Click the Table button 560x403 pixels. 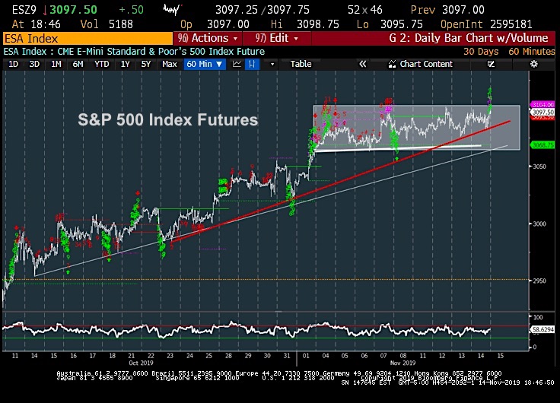pyautogui.click(x=301, y=64)
